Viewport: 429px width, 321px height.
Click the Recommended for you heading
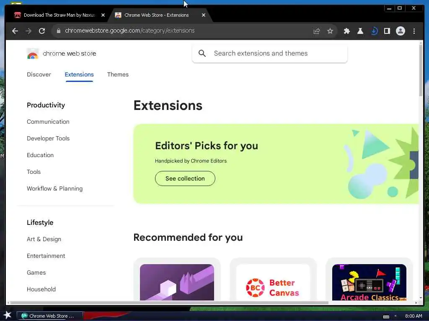point(188,237)
